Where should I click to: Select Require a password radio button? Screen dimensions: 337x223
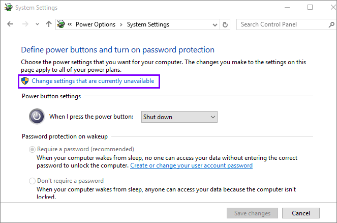[x=33, y=149]
